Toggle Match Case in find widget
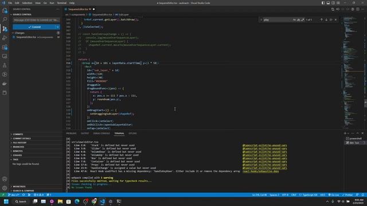This screenshot has height=206, width=367. click(x=294, y=20)
